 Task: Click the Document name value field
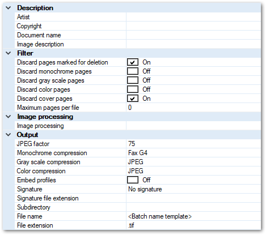click(193, 35)
